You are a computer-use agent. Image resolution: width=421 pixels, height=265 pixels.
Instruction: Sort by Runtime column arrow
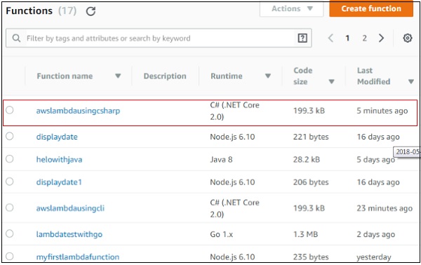tap(268, 76)
